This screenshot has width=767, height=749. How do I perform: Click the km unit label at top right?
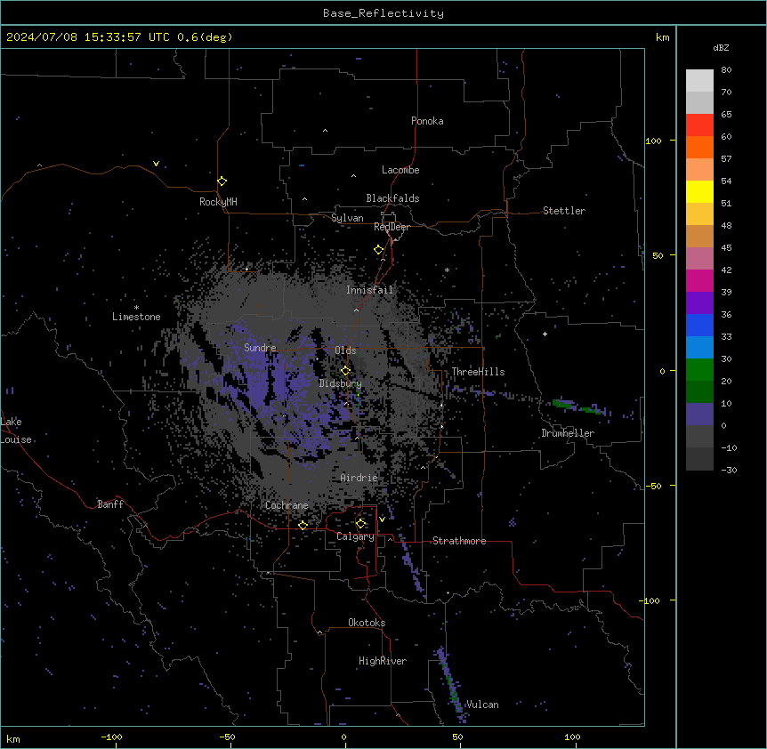coord(662,37)
